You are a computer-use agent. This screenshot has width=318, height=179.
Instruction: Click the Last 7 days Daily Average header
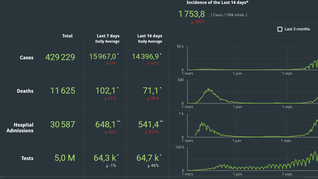click(108, 38)
